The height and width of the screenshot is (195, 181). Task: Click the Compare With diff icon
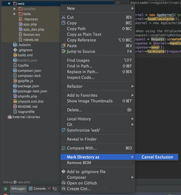64,148
